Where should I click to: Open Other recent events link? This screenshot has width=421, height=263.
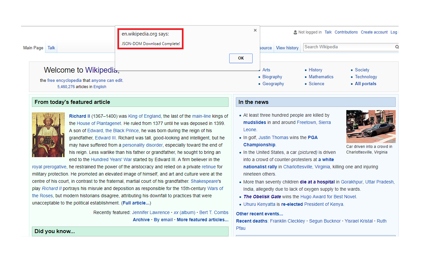tap(260, 214)
